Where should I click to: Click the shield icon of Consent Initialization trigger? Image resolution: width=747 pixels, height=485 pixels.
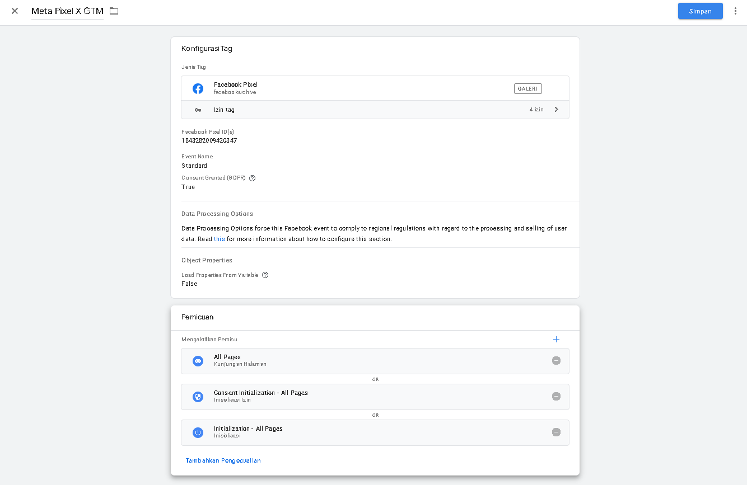coord(198,397)
